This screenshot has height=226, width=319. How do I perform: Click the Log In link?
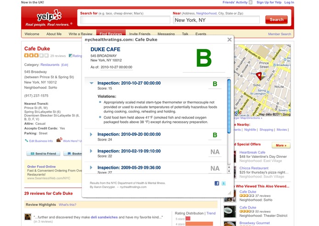289,2
